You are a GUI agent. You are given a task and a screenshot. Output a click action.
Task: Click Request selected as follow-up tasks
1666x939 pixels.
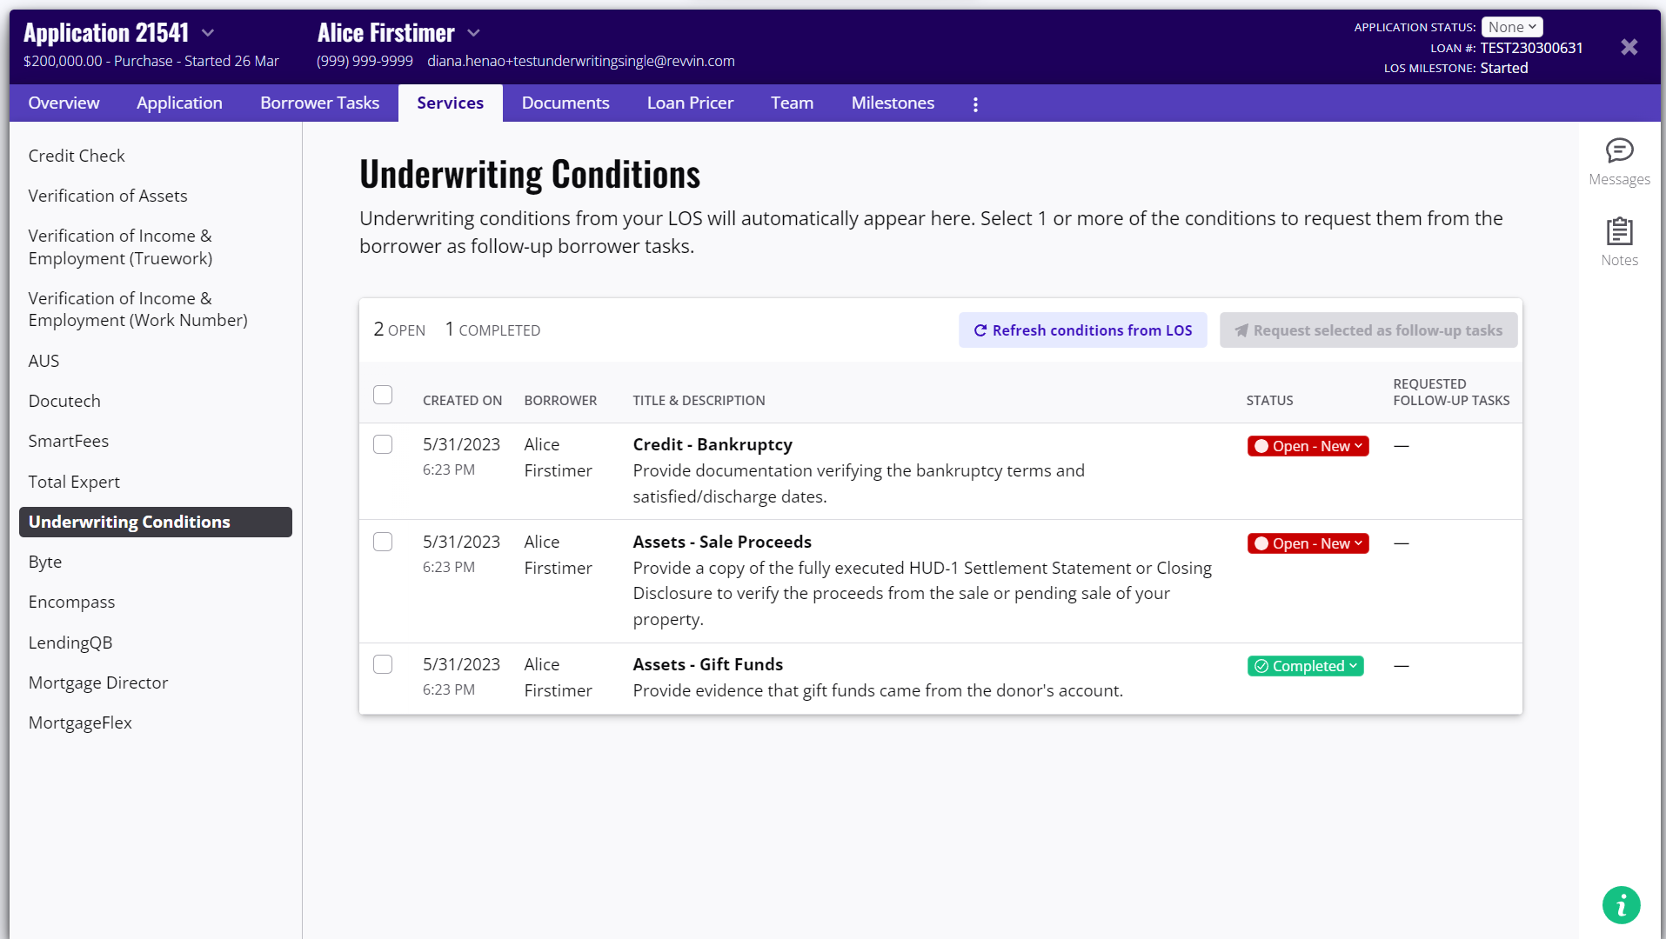(x=1368, y=330)
